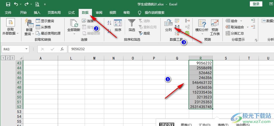
Task: Switch to the 公式 tab
Action: point(71,12)
